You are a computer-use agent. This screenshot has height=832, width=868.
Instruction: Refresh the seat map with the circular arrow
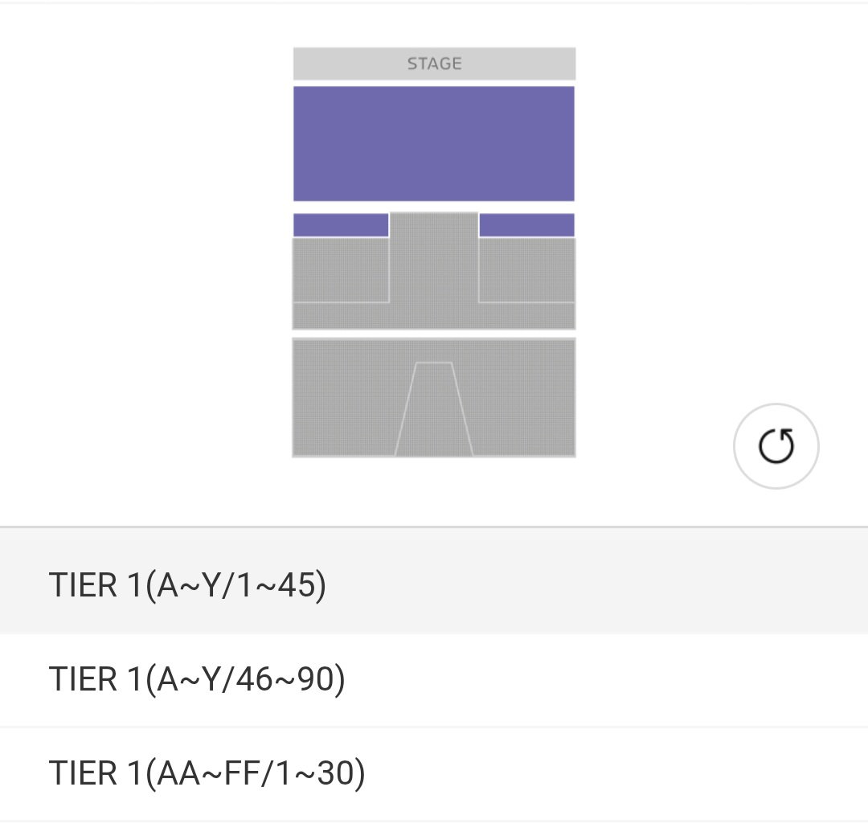(x=776, y=446)
